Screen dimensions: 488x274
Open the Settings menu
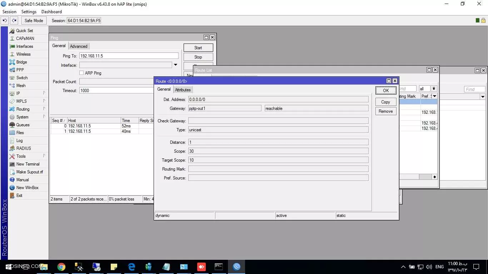[x=29, y=12]
